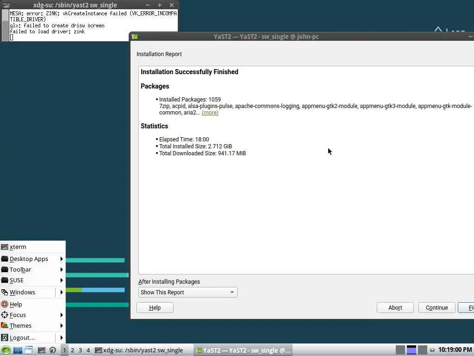474x356 pixels.
Task: Click the 'Installation Report' label
Action: pos(159,54)
